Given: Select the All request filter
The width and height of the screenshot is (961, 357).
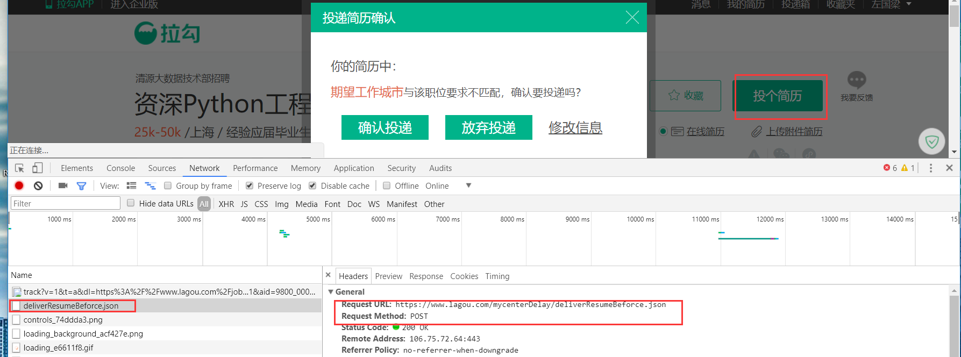Looking at the screenshot, I should click(x=204, y=204).
